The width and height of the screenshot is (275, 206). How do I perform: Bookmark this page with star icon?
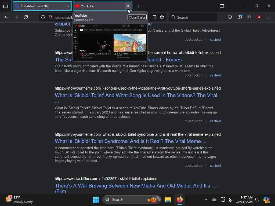(x=162, y=17)
